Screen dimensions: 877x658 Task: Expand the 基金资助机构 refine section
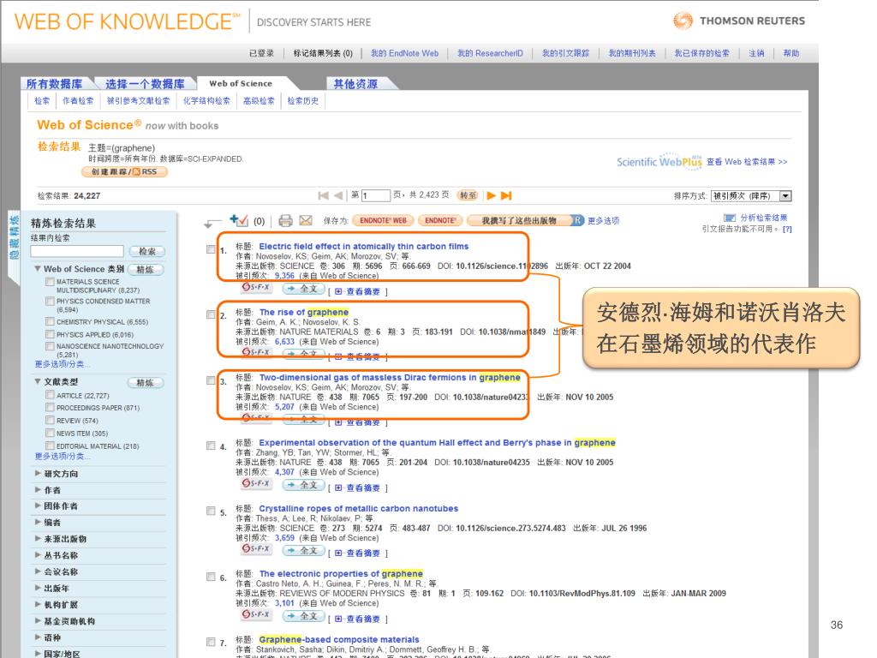[x=38, y=621]
